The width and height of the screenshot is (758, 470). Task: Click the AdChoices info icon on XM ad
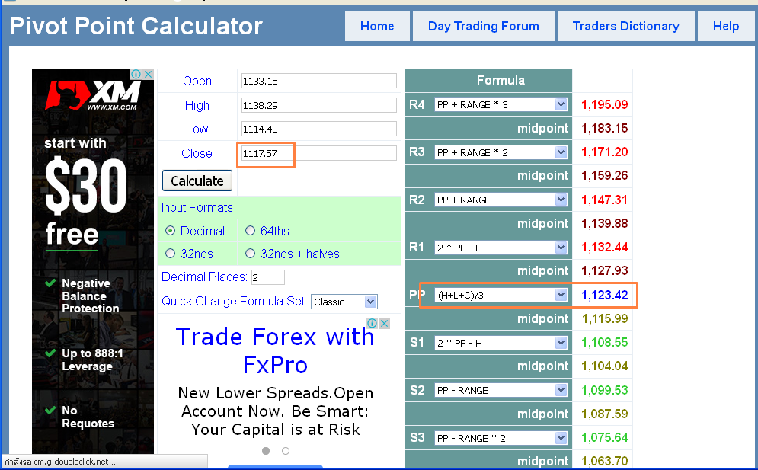(x=136, y=74)
